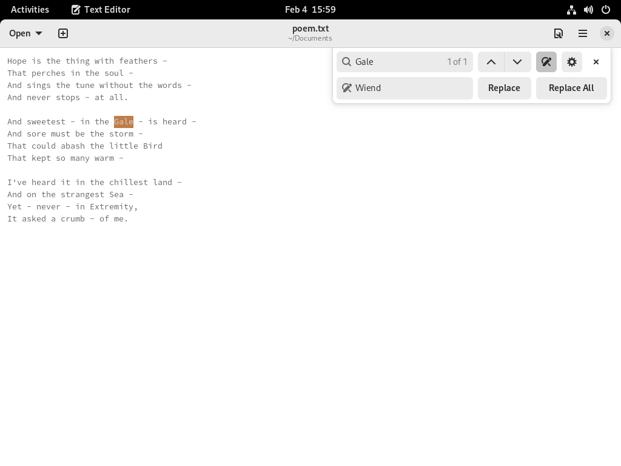Click the volume icon in top bar
This screenshot has height=466, width=621.
tap(588, 10)
